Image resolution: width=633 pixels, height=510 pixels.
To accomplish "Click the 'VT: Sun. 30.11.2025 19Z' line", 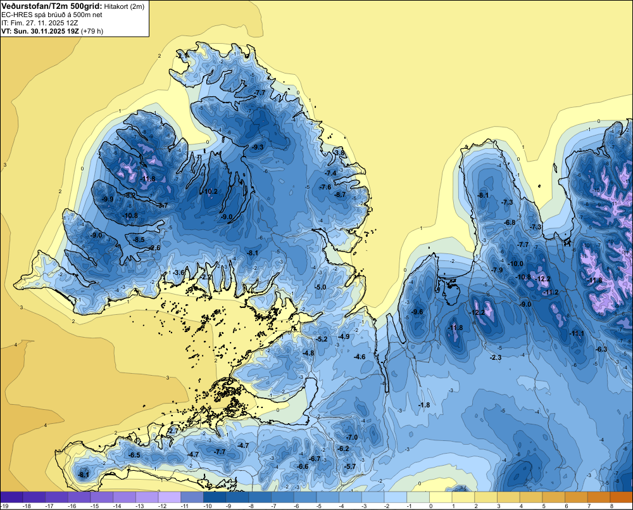I will [x=41, y=31].
